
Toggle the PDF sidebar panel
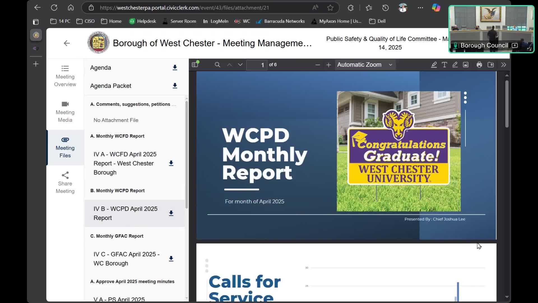(x=195, y=65)
